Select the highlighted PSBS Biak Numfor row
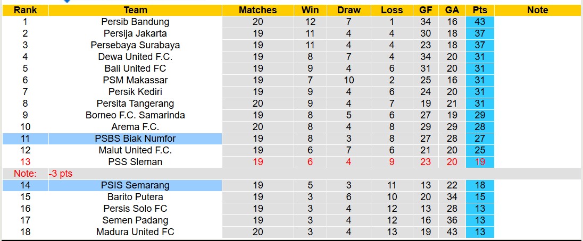This screenshot has width=583, height=241. 135,139
